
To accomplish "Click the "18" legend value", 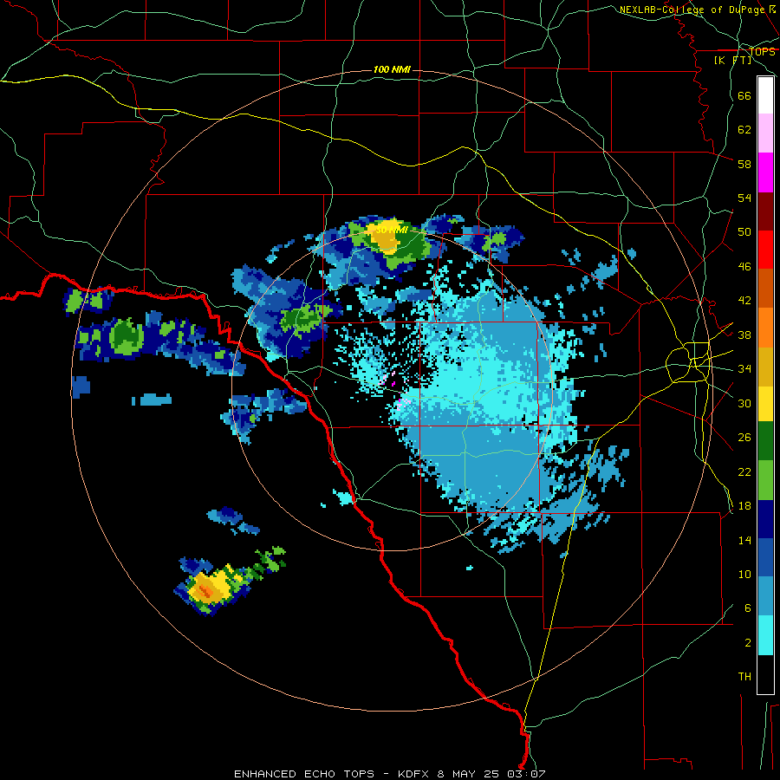I will tap(744, 506).
